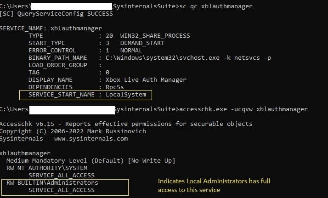Click the Medium Mandatory Level line
Image resolution: width=328 pixels, height=198 pixels.
91,160
